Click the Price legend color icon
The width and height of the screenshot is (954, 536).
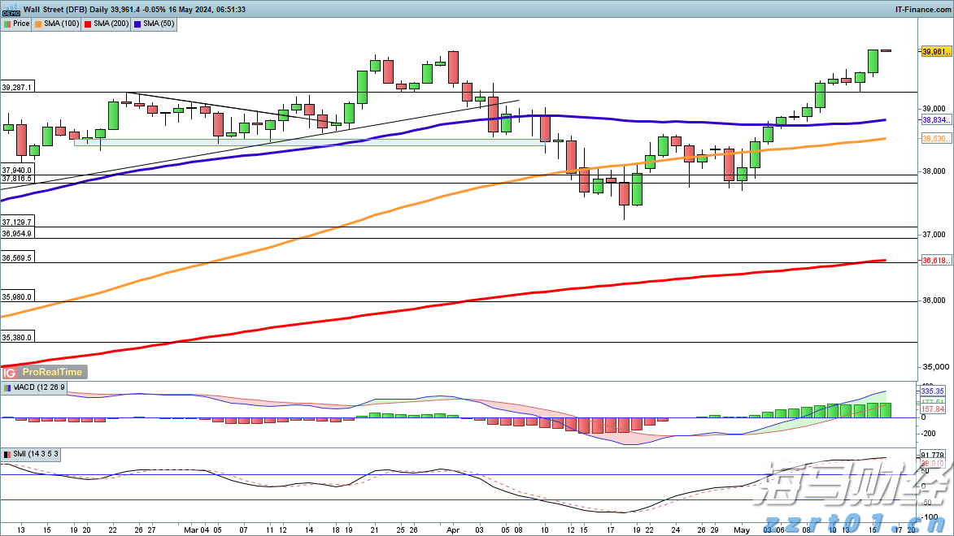(7, 24)
